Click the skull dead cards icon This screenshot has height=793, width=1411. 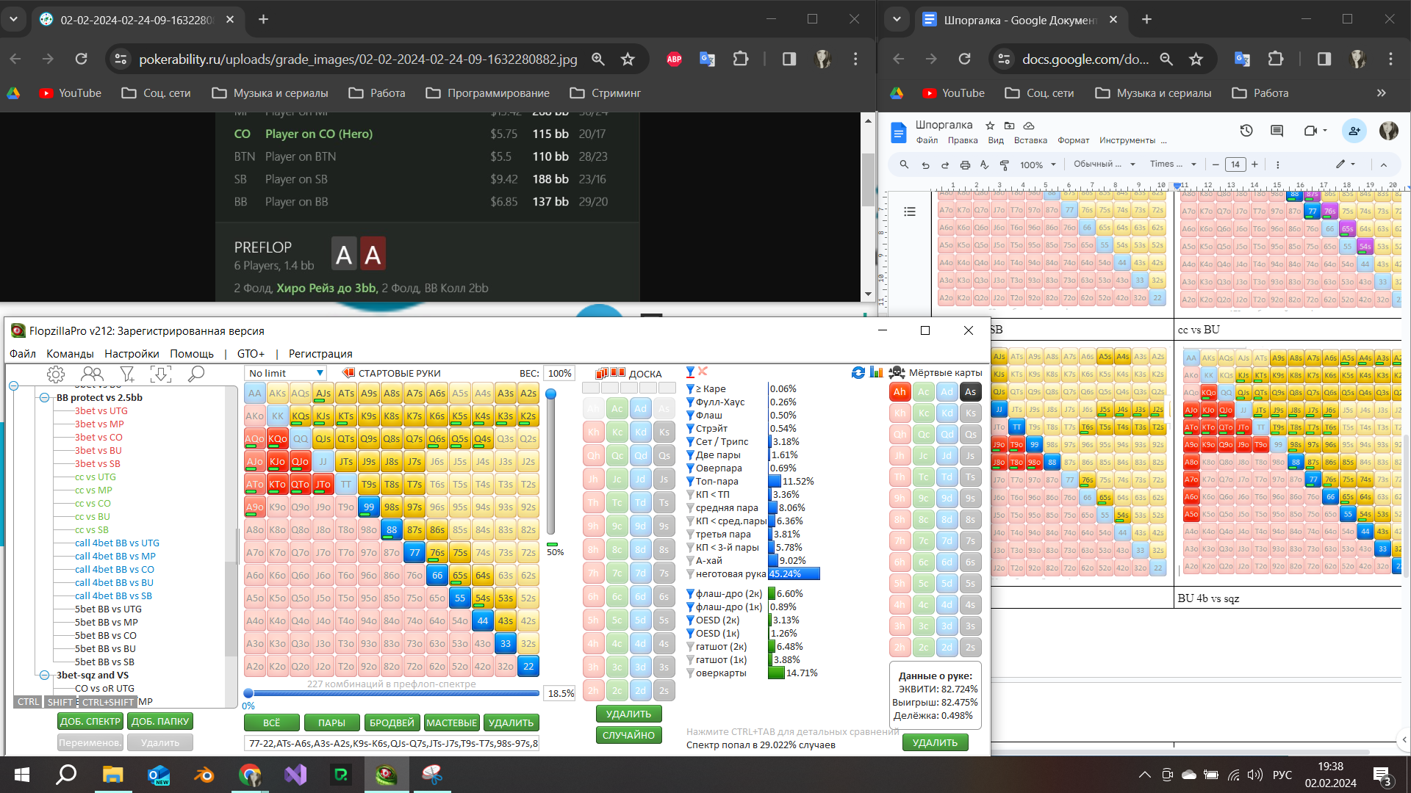(897, 372)
